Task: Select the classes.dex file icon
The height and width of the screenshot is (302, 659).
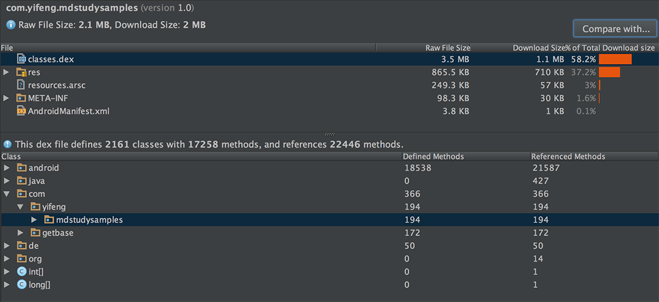Action: pyautogui.click(x=21, y=59)
